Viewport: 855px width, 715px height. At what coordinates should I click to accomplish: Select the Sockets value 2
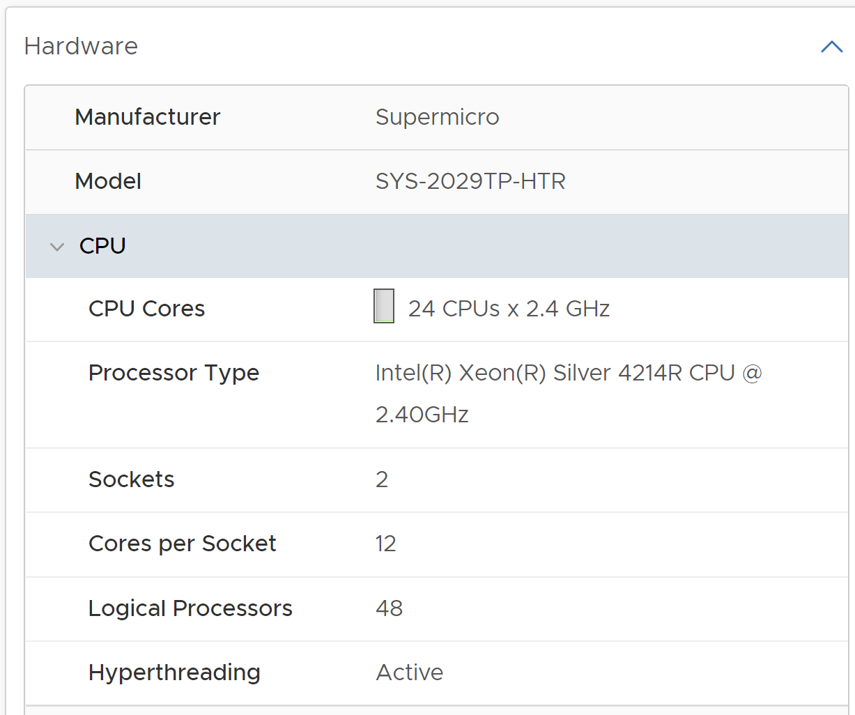click(x=382, y=479)
